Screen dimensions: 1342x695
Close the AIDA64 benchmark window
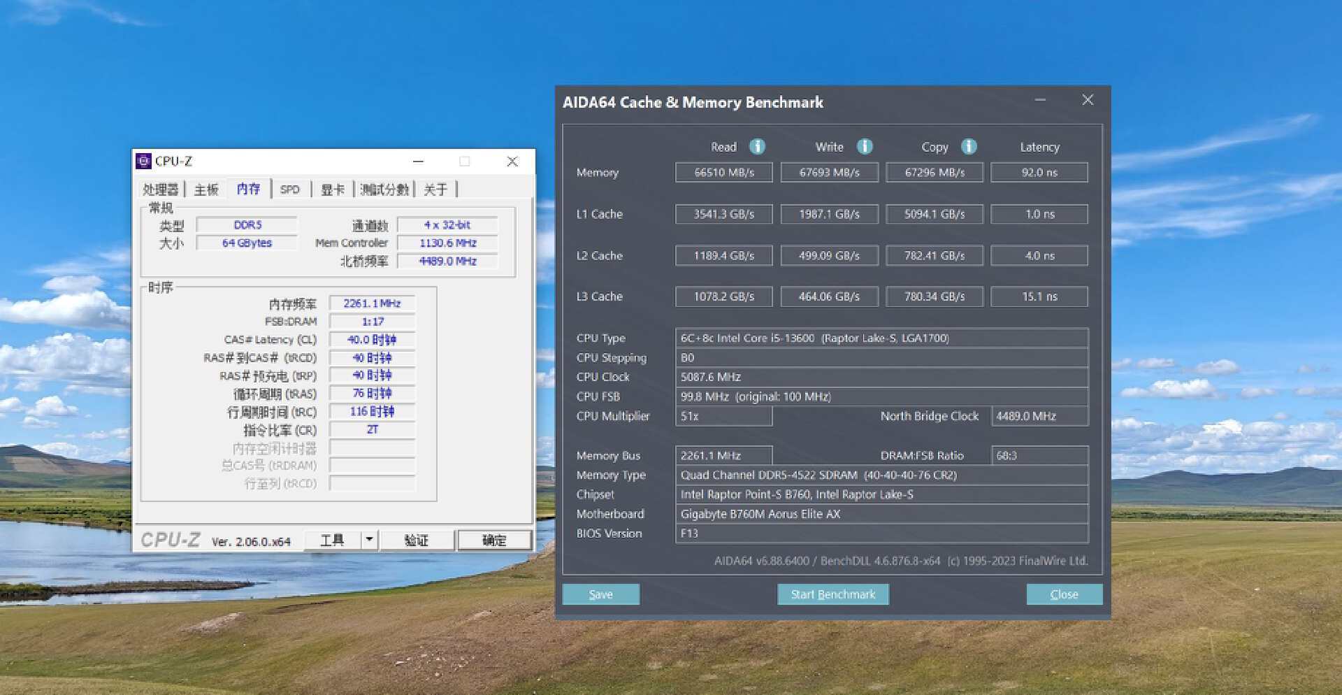(x=1088, y=100)
